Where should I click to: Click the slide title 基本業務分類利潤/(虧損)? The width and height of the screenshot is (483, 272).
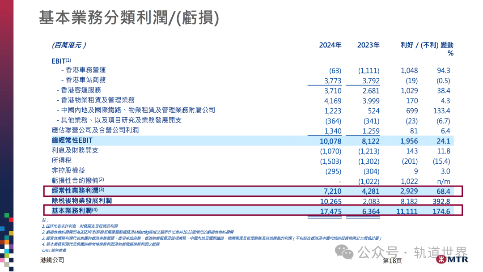tap(129, 17)
